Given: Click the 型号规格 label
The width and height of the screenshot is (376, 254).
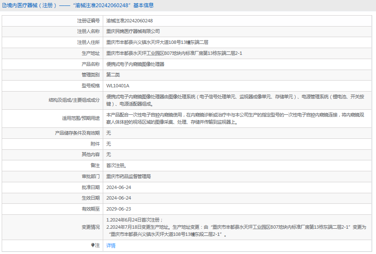Looking at the screenshot, I should coord(91,86).
